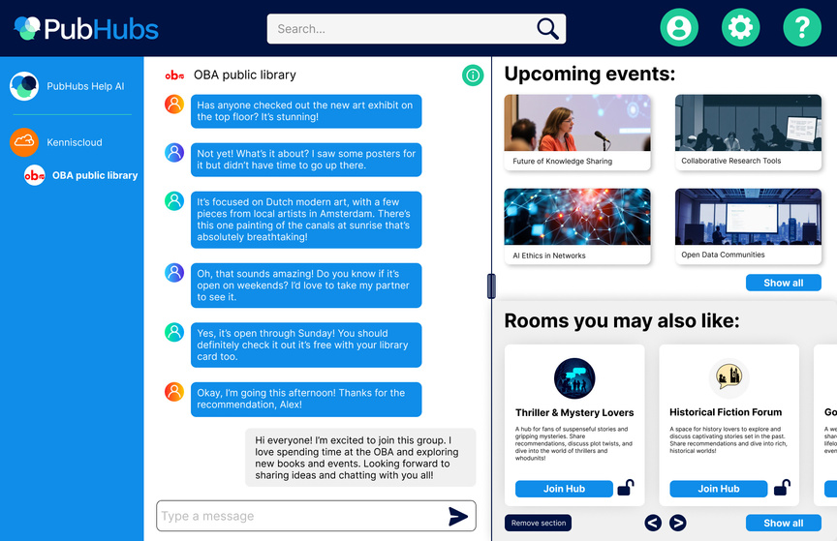Click the PubHubs Help AI avatar icon
Viewport: 837px width, 541px height.
click(24, 86)
